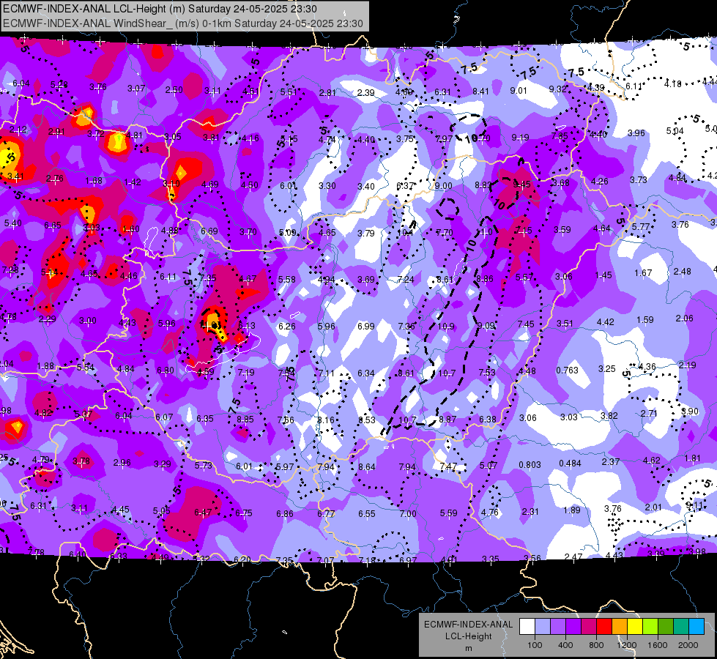Image resolution: width=717 pixels, height=659 pixels.
Task: Select the white swatch in the LCL-Height legend
Action: coord(527,626)
